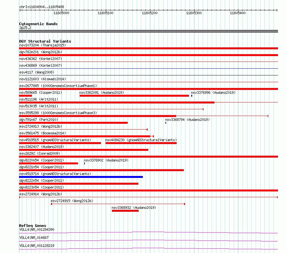Click the esv3561475 (Boomsma2014) label

[x=43, y=133]
